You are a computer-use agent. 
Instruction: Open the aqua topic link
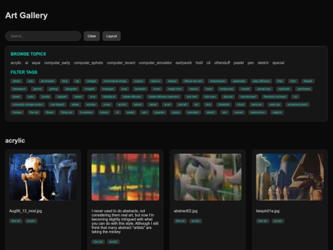point(36,63)
